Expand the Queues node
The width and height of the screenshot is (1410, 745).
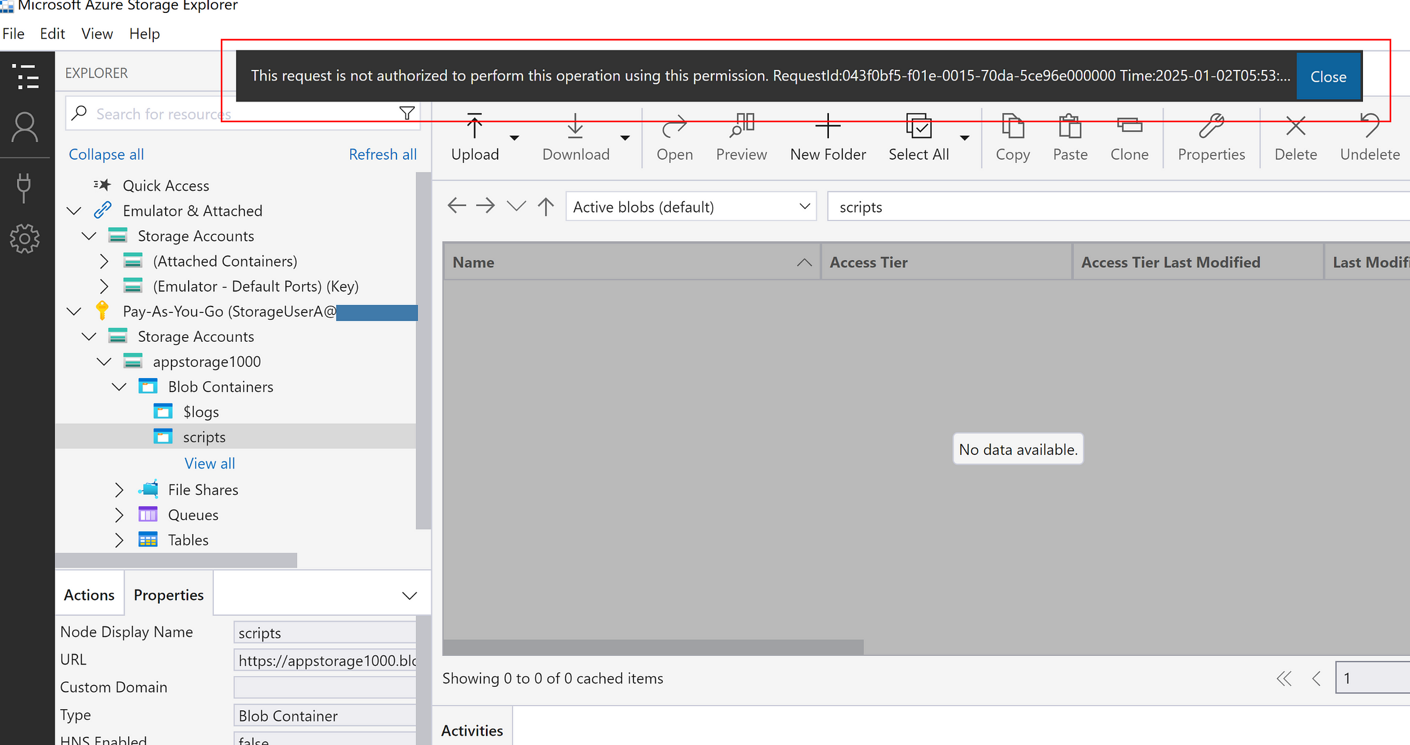coord(119,515)
